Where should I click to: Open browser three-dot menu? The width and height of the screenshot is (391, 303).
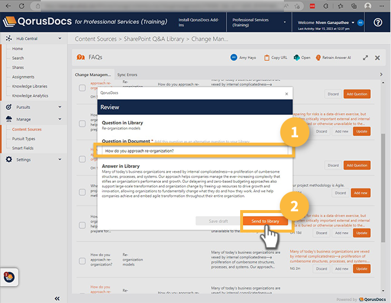click(382, 7)
